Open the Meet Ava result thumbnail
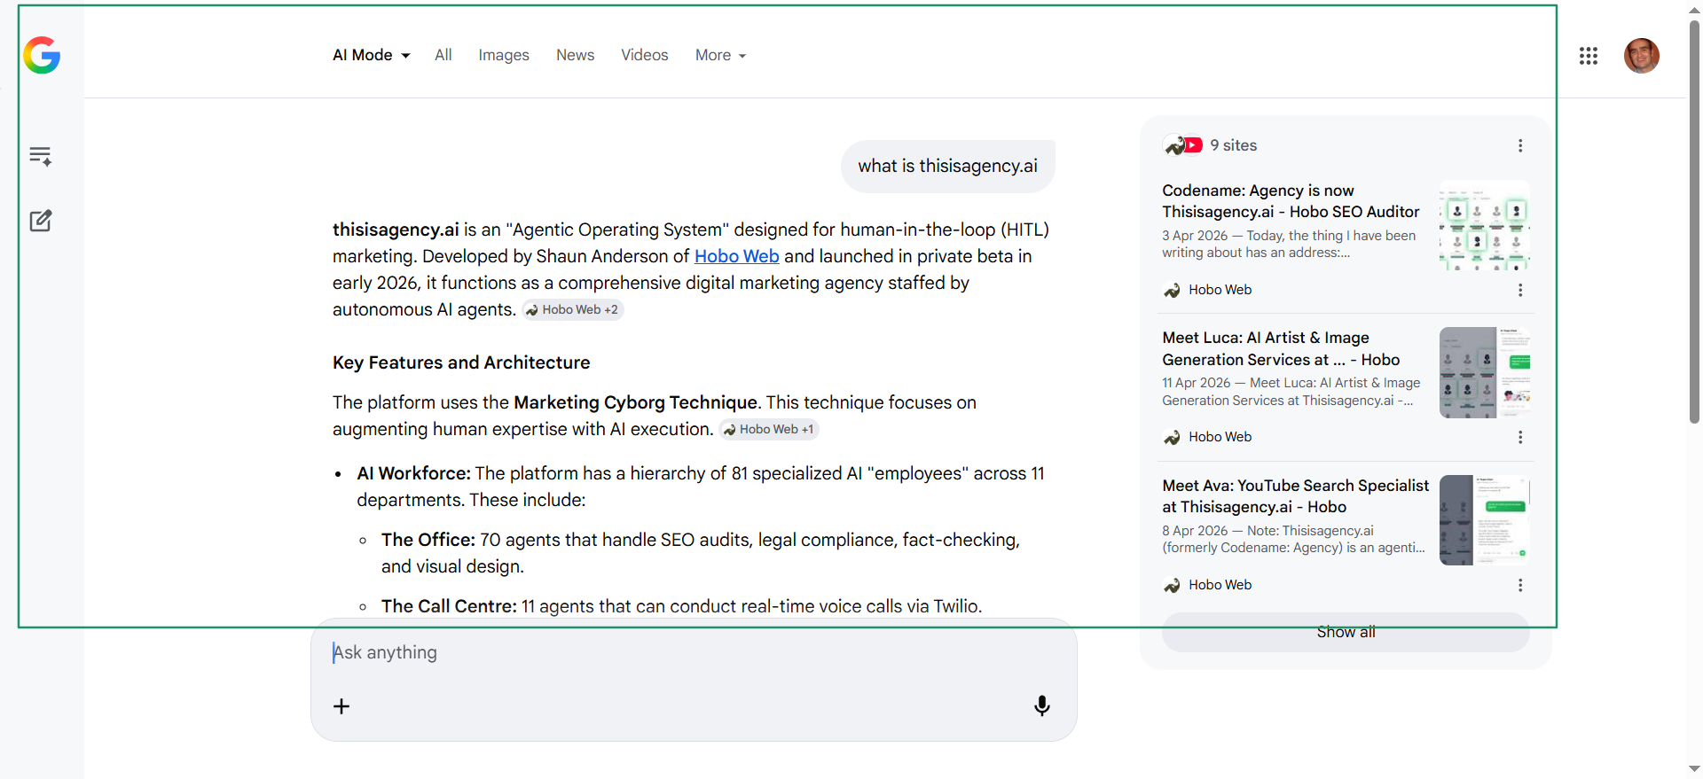Image resolution: width=1703 pixels, height=779 pixels. (1484, 520)
